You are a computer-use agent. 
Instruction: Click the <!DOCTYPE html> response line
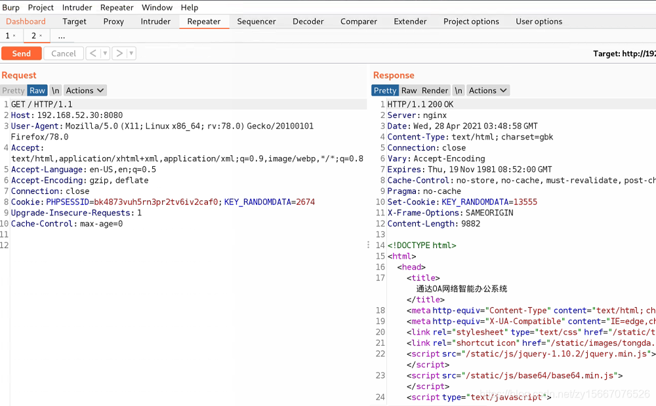422,245
